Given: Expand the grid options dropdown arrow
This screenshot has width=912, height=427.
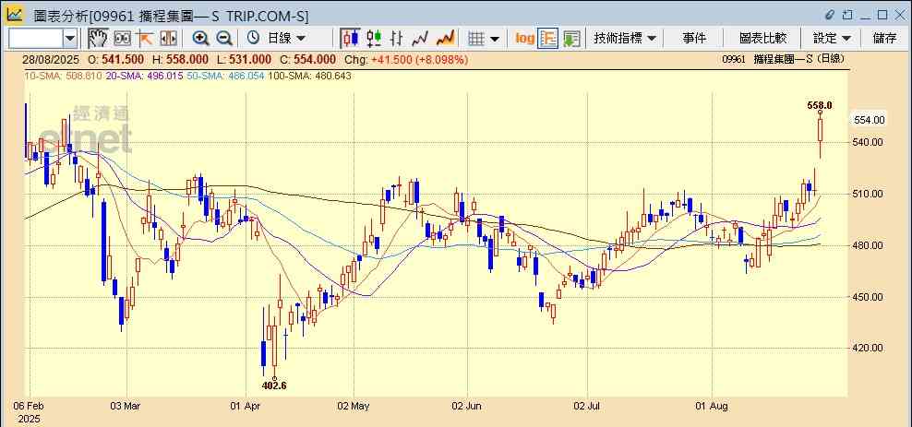Looking at the screenshot, I should [x=495, y=39].
